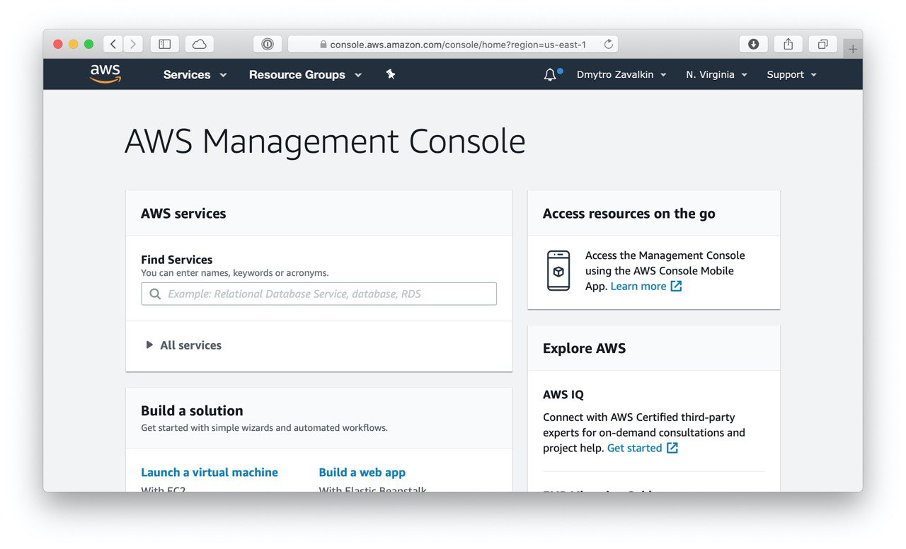Expand the All services section
The image size is (906, 549).
[x=184, y=345]
